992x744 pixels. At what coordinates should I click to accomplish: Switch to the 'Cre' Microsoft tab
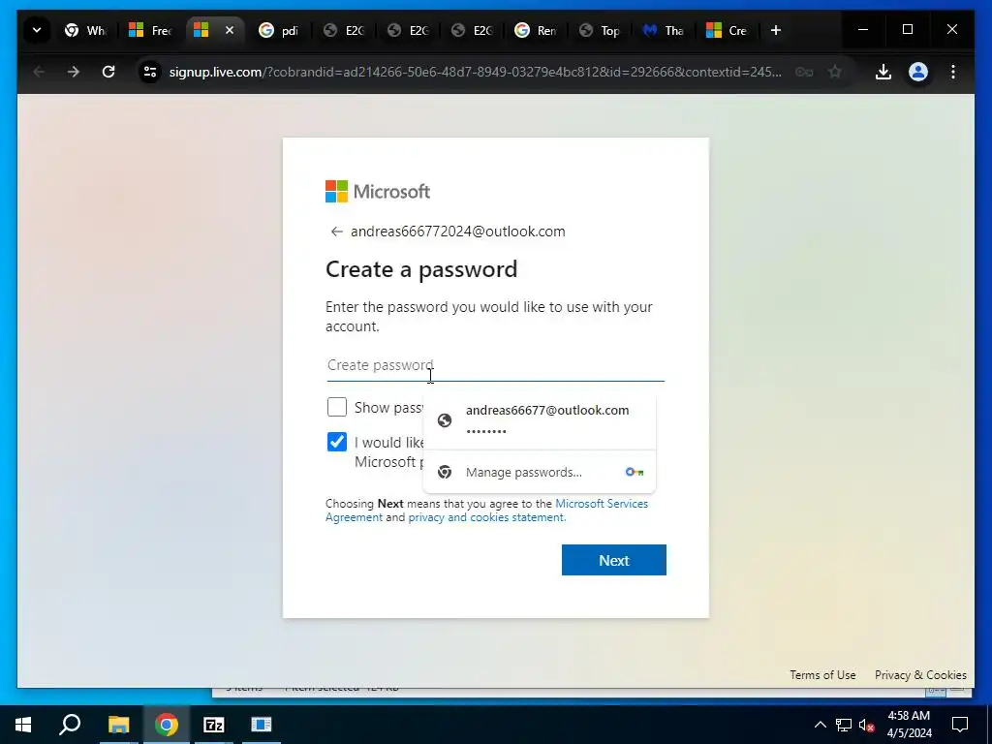728,30
